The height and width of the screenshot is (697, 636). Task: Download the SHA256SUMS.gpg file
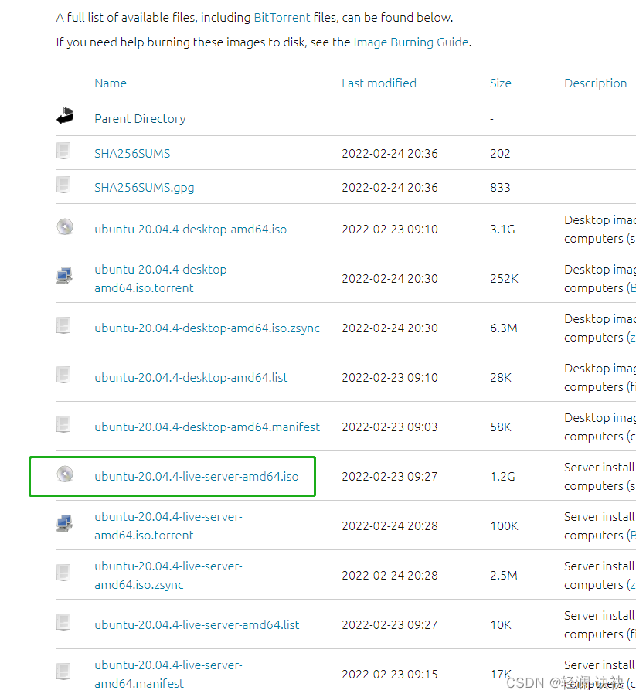point(144,188)
